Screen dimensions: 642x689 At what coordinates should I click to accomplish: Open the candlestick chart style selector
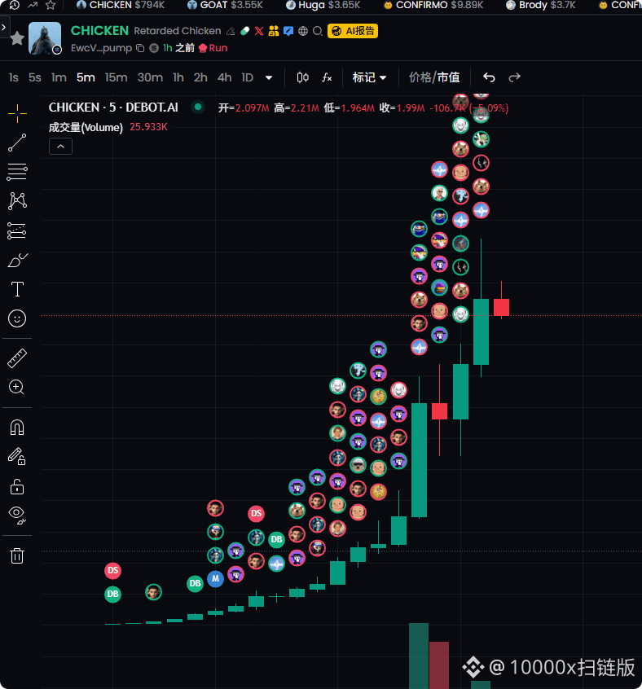tap(302, 77)
